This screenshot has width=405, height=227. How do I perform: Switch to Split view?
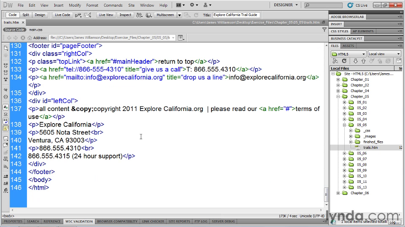[26, 15]
